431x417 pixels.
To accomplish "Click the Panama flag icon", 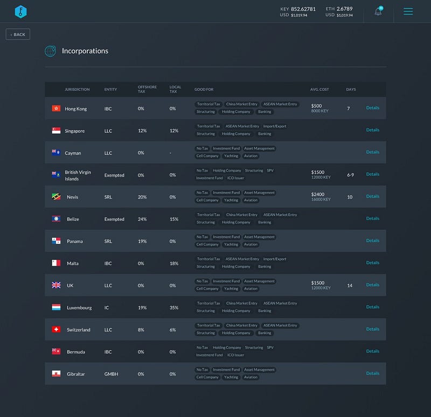I will pyautogui.click(x=56, y=241).
